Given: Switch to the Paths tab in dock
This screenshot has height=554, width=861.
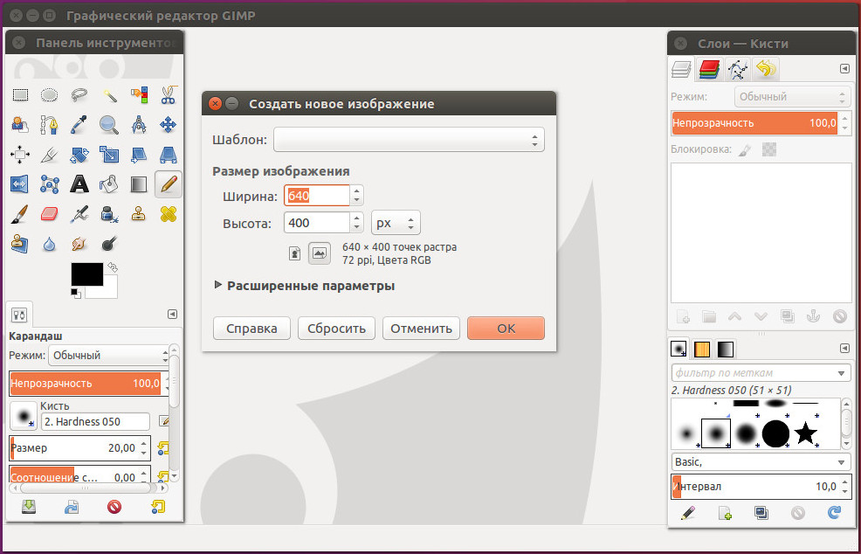Looking at the screenshot, I should [738, 69].
